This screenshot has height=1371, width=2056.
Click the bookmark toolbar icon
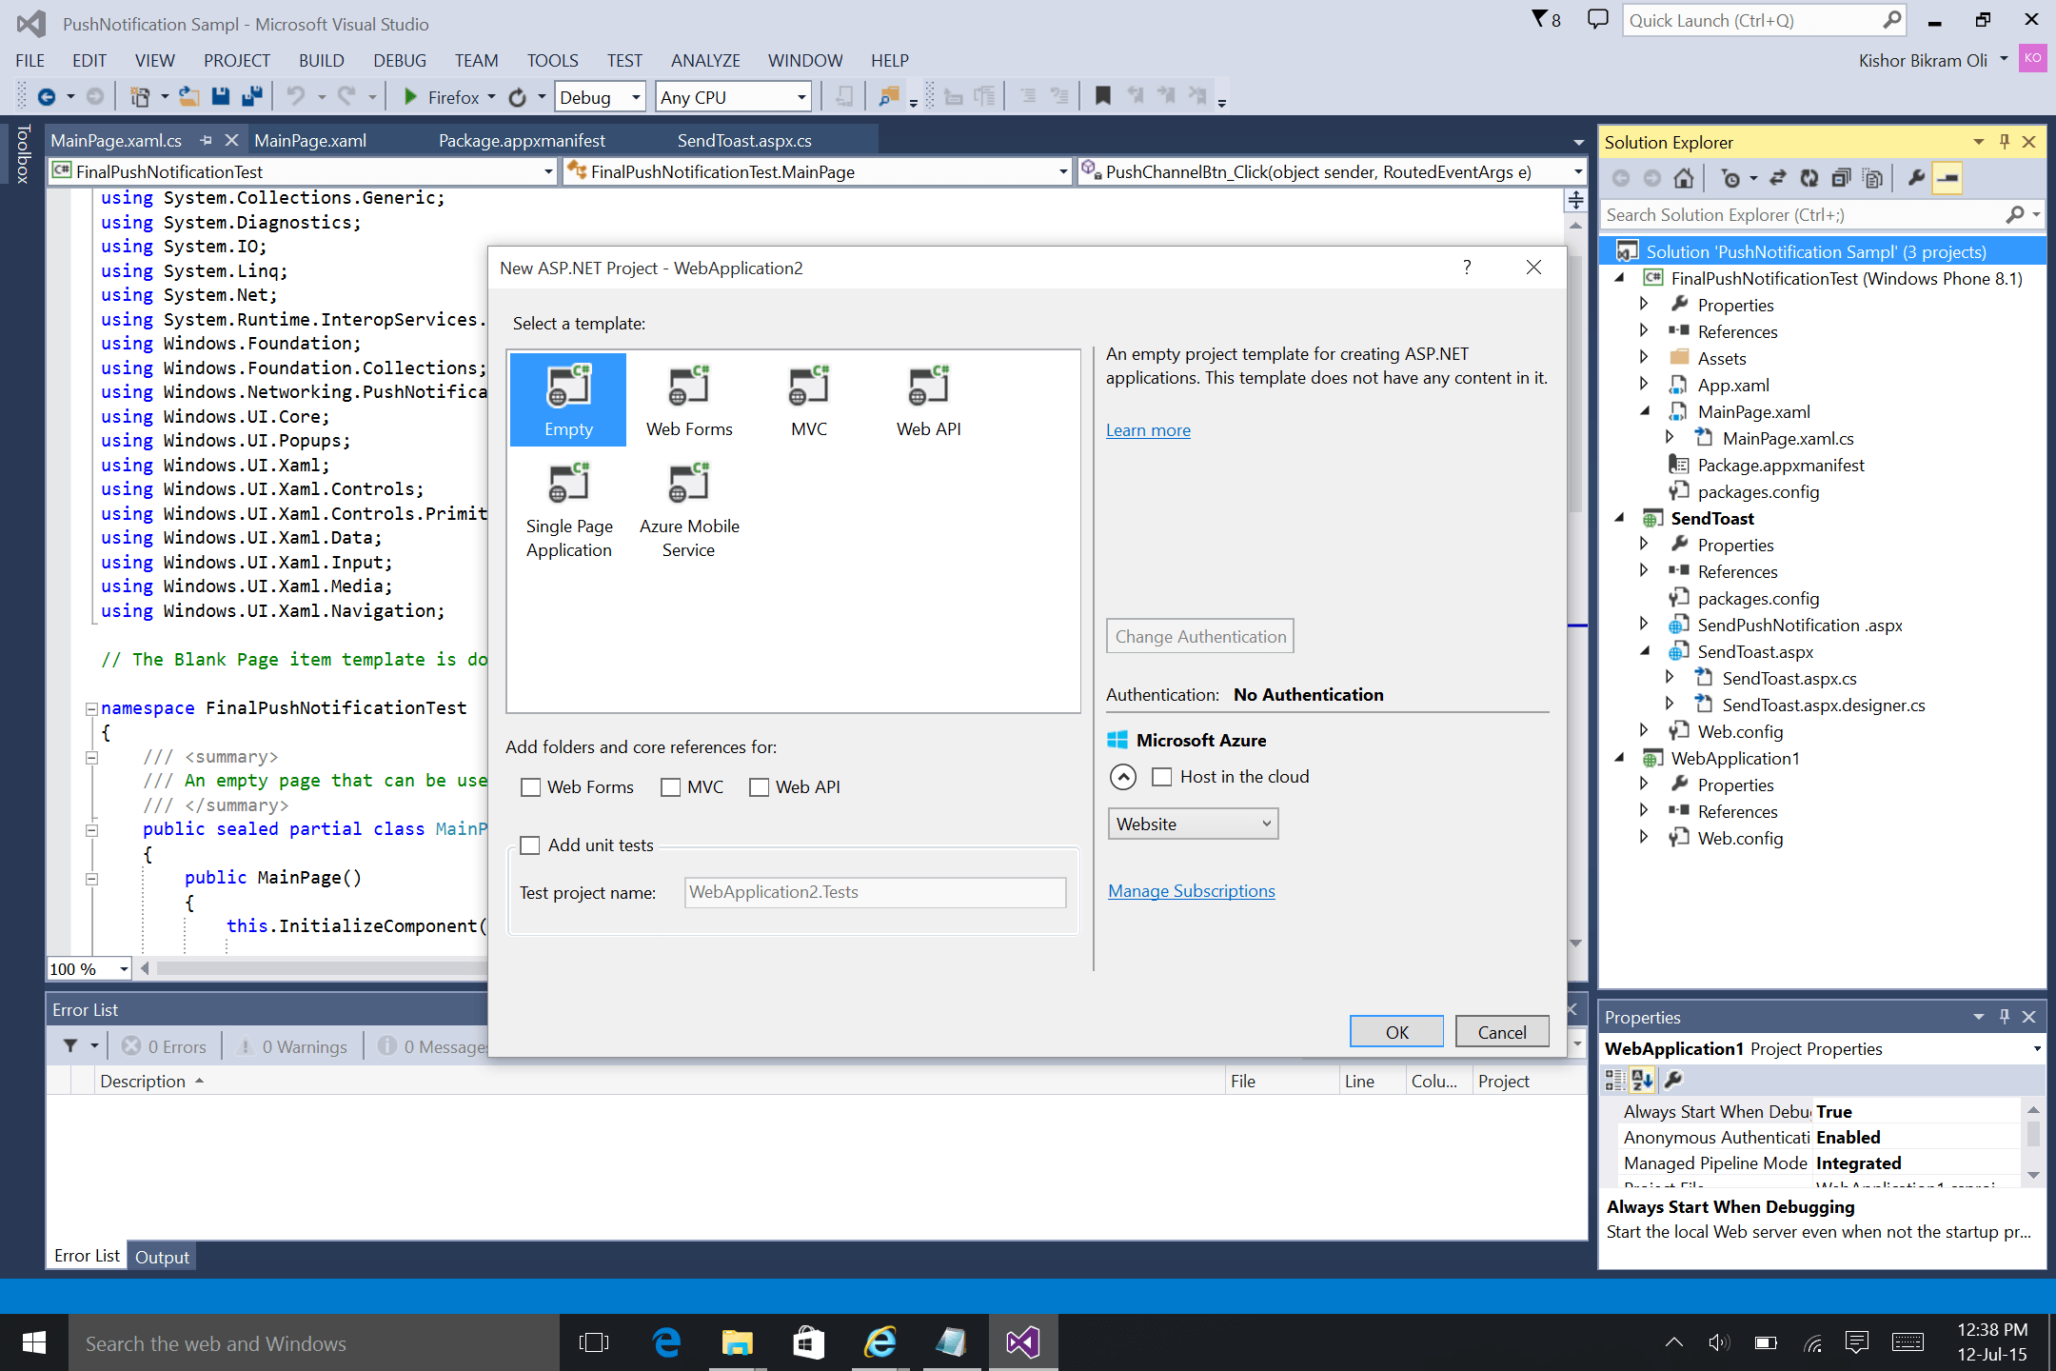point(1102,96)
